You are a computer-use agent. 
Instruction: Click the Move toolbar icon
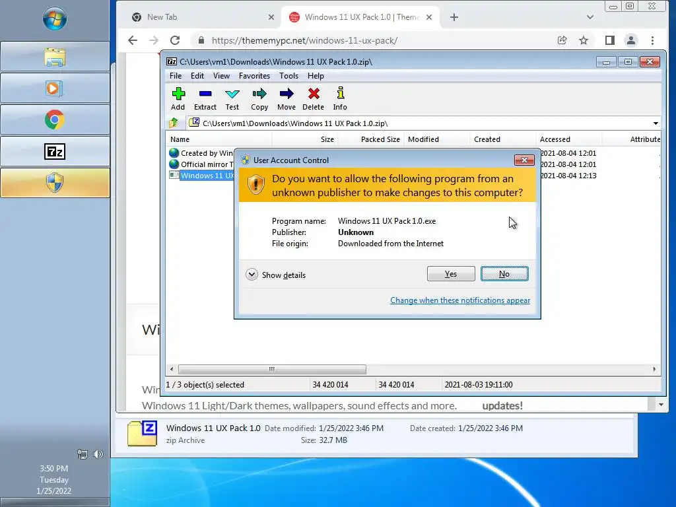[287, 99]
